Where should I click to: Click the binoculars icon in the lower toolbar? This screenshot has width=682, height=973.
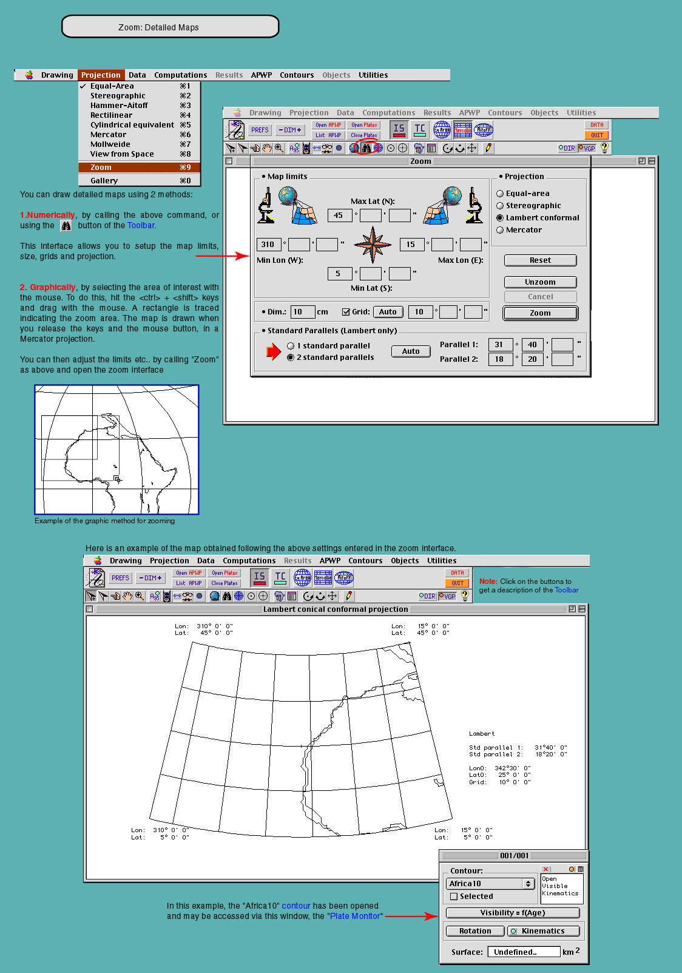coord(226,596)
